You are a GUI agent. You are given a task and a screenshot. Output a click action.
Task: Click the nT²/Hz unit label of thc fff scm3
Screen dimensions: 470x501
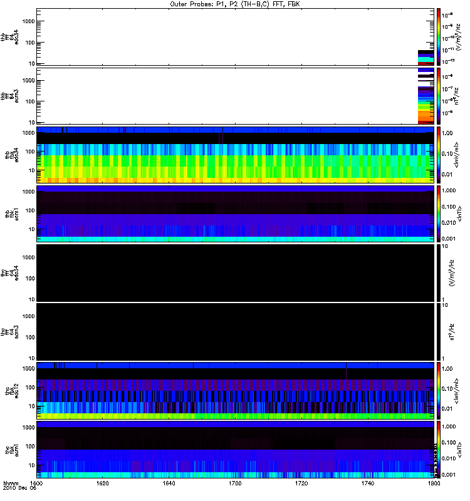tap(452, 332)
